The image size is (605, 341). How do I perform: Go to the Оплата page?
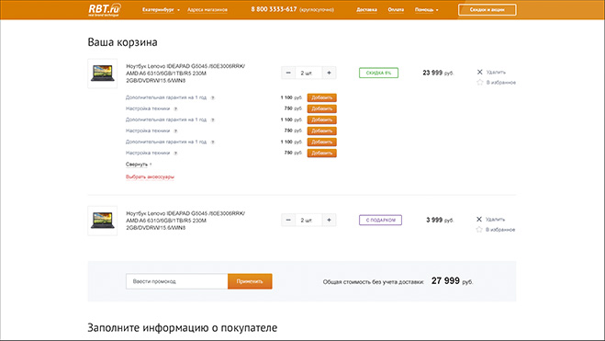point(396,10)
